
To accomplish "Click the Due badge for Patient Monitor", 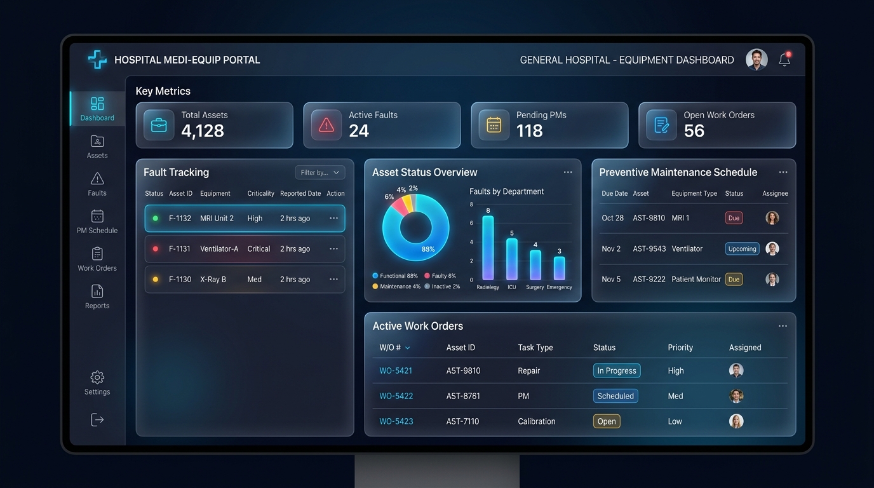I will [734, 279].
